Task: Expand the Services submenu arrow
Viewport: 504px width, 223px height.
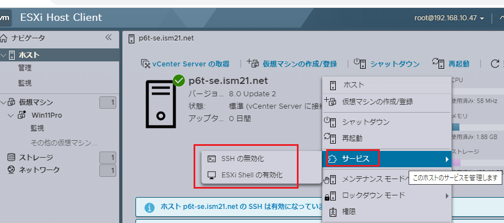Action: point(447,159)
